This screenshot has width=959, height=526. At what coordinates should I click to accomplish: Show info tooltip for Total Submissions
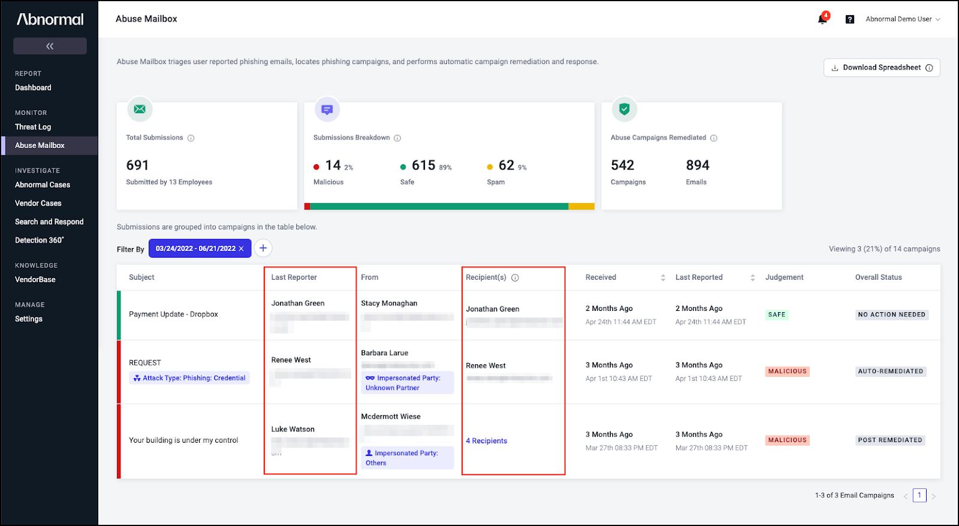[x=191, y=138]
